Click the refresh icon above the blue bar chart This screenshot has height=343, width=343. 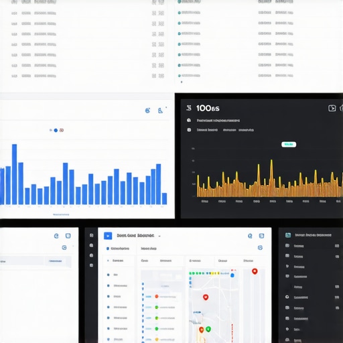(x=147, y=111)
